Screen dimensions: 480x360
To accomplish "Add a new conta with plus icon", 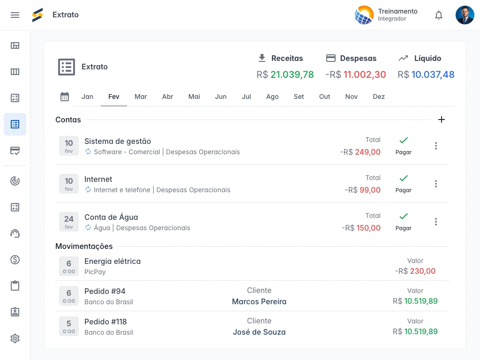I will 441,120.
